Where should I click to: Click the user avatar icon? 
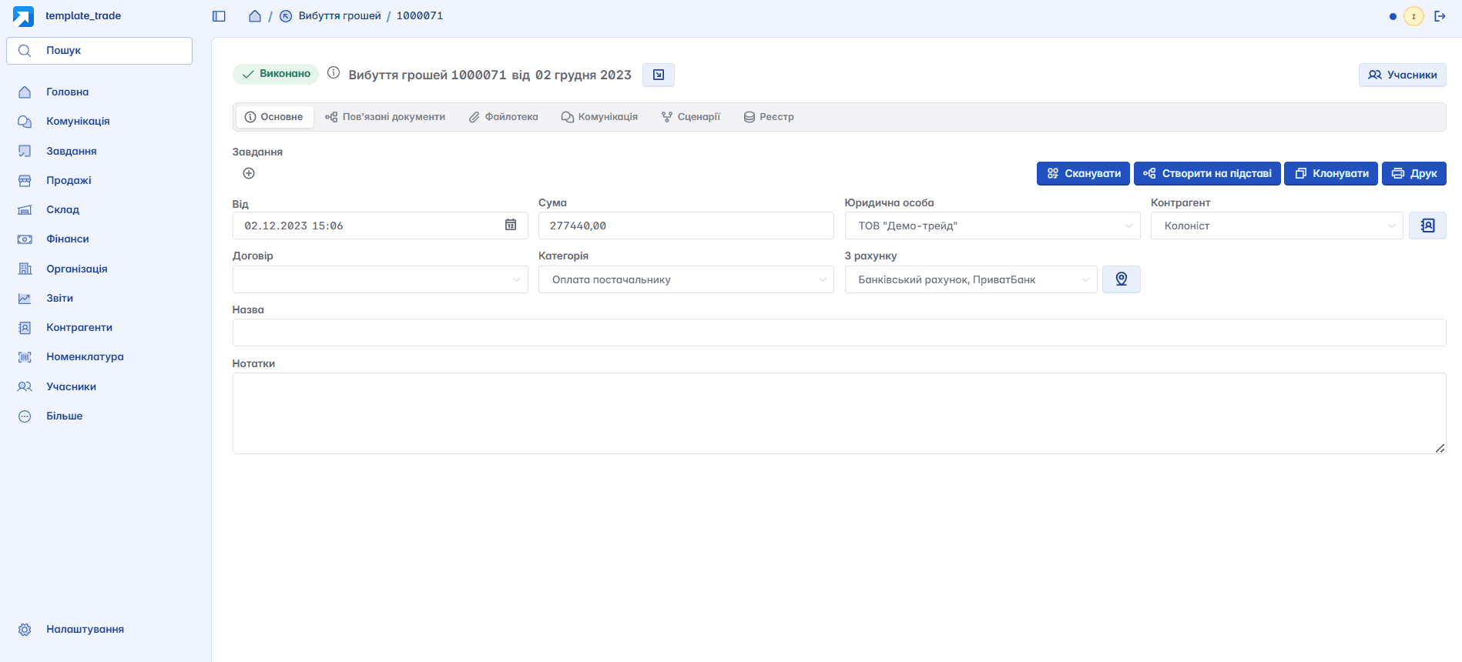1413,16
